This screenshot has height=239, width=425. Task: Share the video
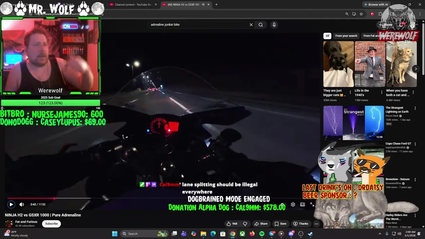click(x=261, y=224)
